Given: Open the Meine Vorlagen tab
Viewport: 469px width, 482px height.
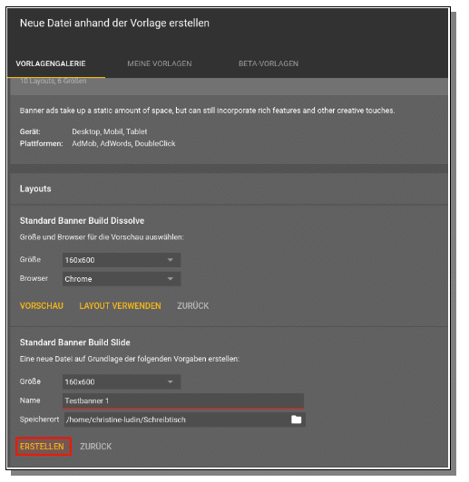Looking at the screenshot, I should point(160,63).
